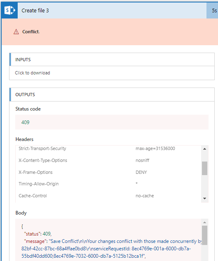
Task: Select the asterisk value of Timing-Allow-Origin
Action: tap(137, 183)
